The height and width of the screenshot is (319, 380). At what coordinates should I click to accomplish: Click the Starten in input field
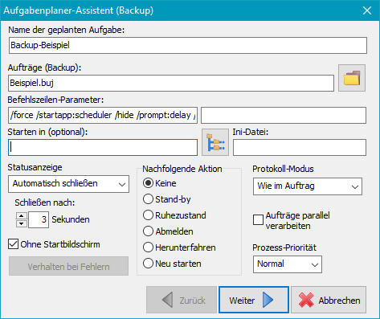[x=103, y=147]
